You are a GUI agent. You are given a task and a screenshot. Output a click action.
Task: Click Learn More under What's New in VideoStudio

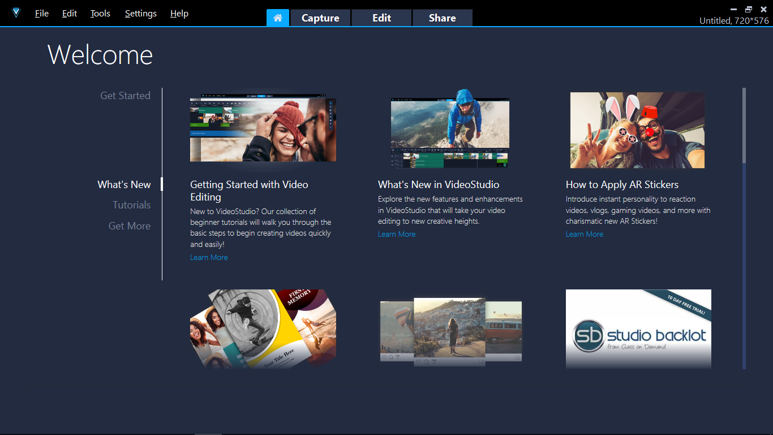[x=397, y=234]
